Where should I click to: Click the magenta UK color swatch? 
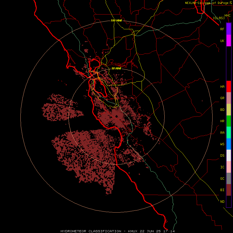coord(229,41)
